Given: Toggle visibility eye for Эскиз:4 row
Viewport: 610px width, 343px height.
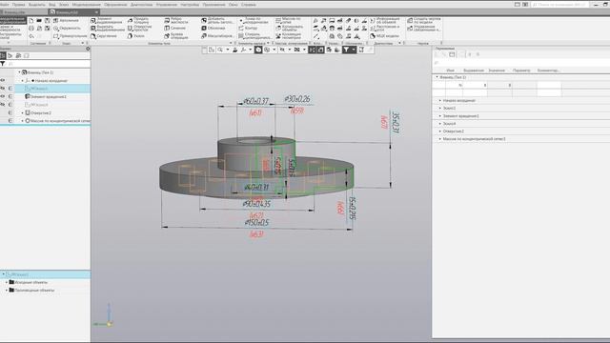Looking at the screenshot, I should (3, 105).
